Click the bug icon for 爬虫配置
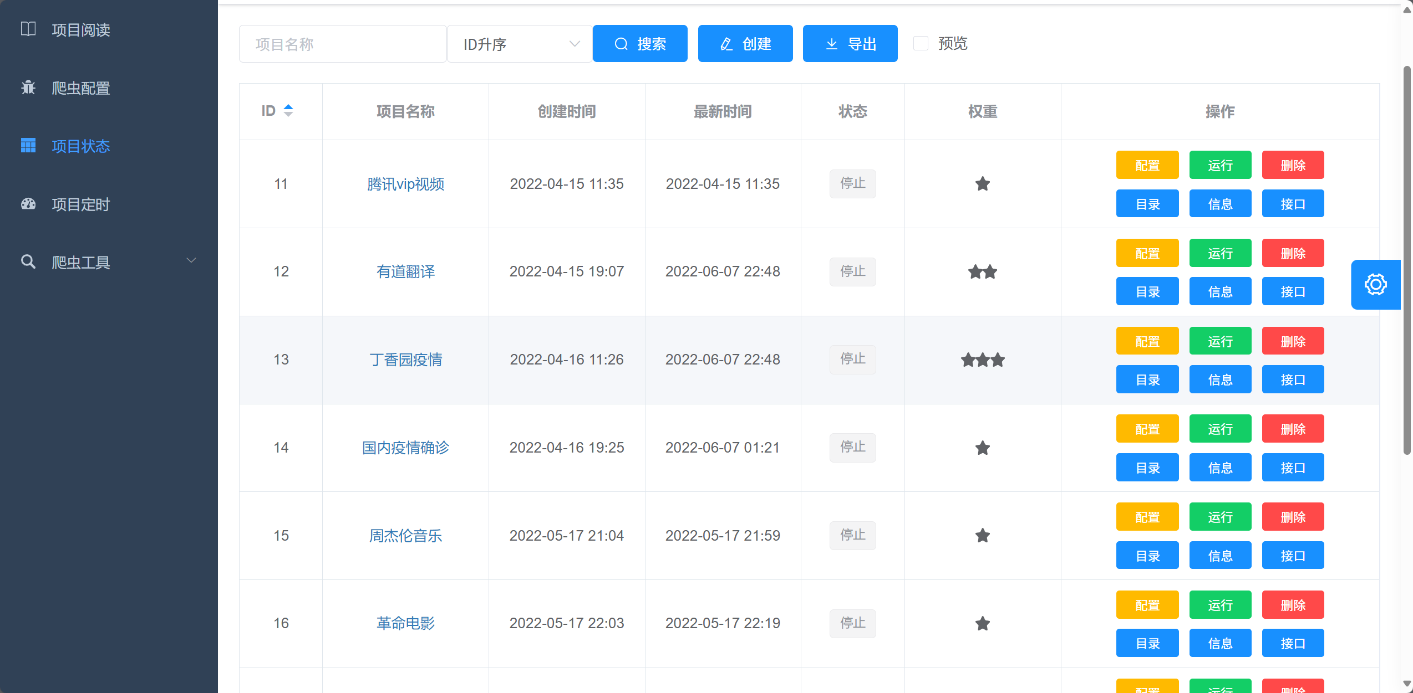Viewport: 1413px width, 693px height. (x=28, y=88)
